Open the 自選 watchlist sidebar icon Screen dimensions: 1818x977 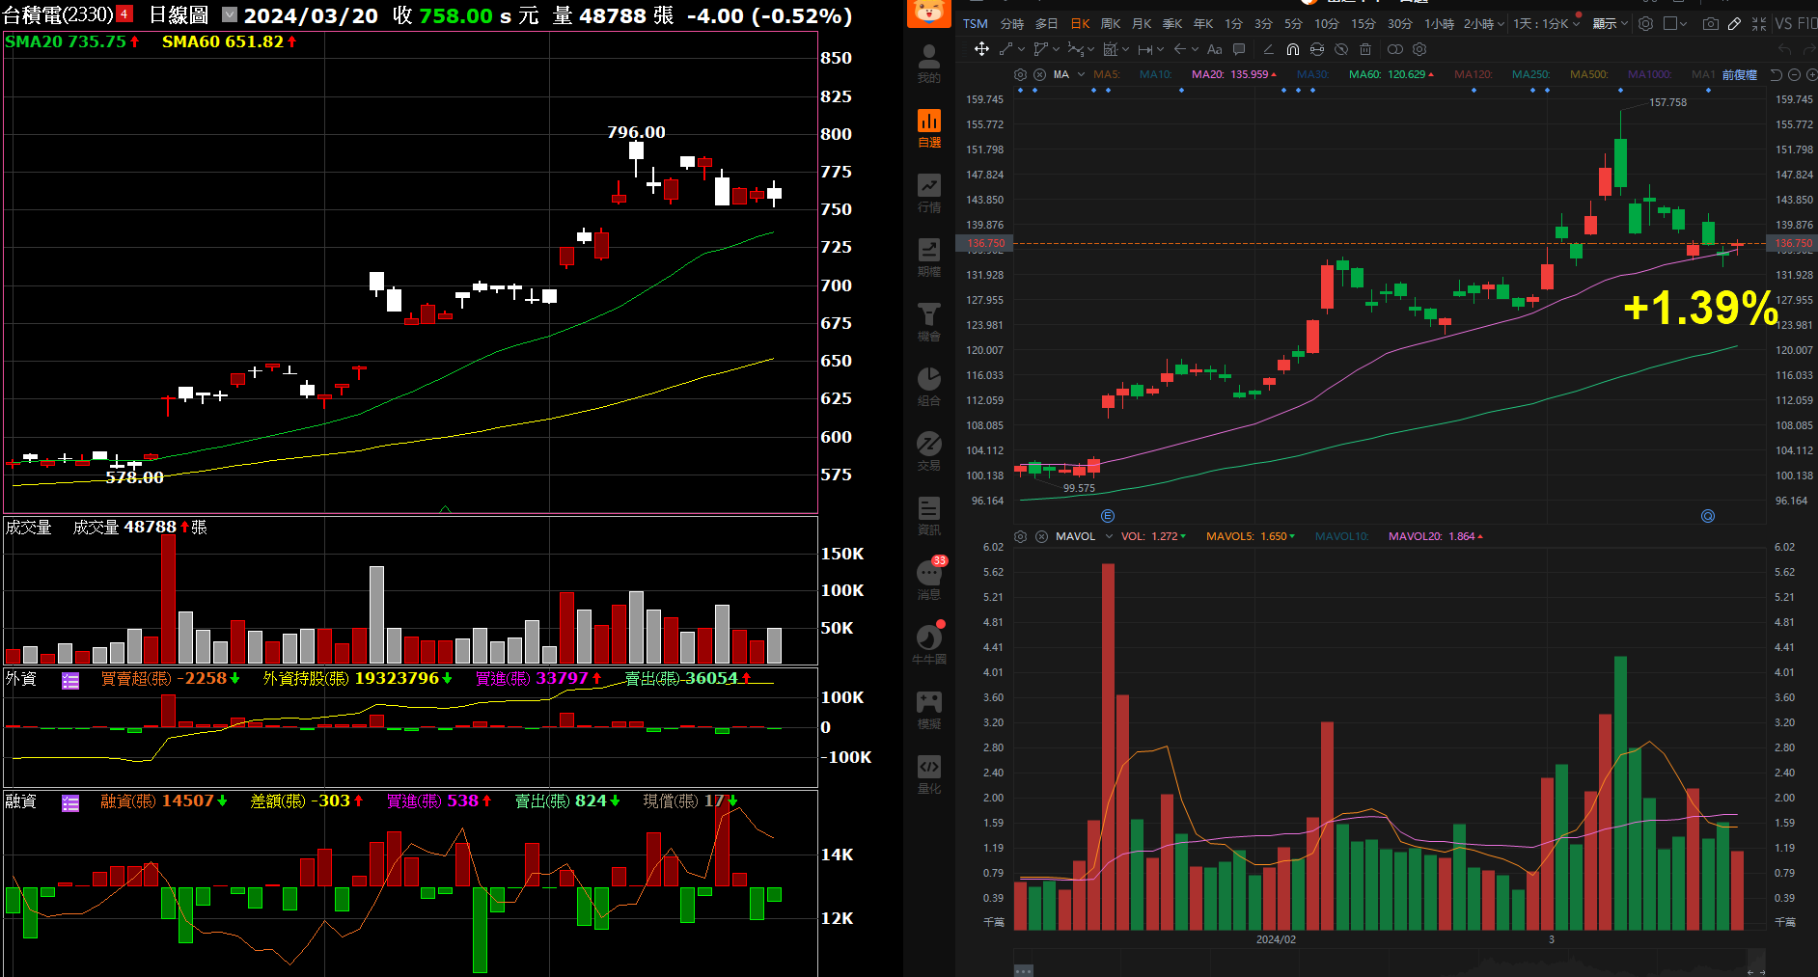928,128
